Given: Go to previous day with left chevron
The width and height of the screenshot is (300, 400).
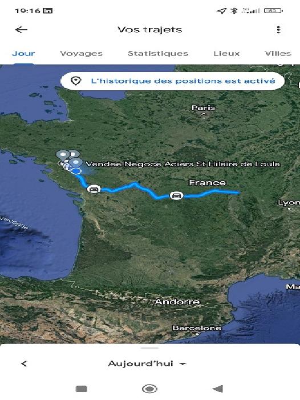Looking at the screenshot, I should (x=24, y=363).
